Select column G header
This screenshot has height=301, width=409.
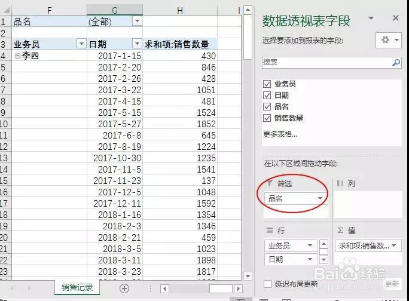click(x=115, y=10)
